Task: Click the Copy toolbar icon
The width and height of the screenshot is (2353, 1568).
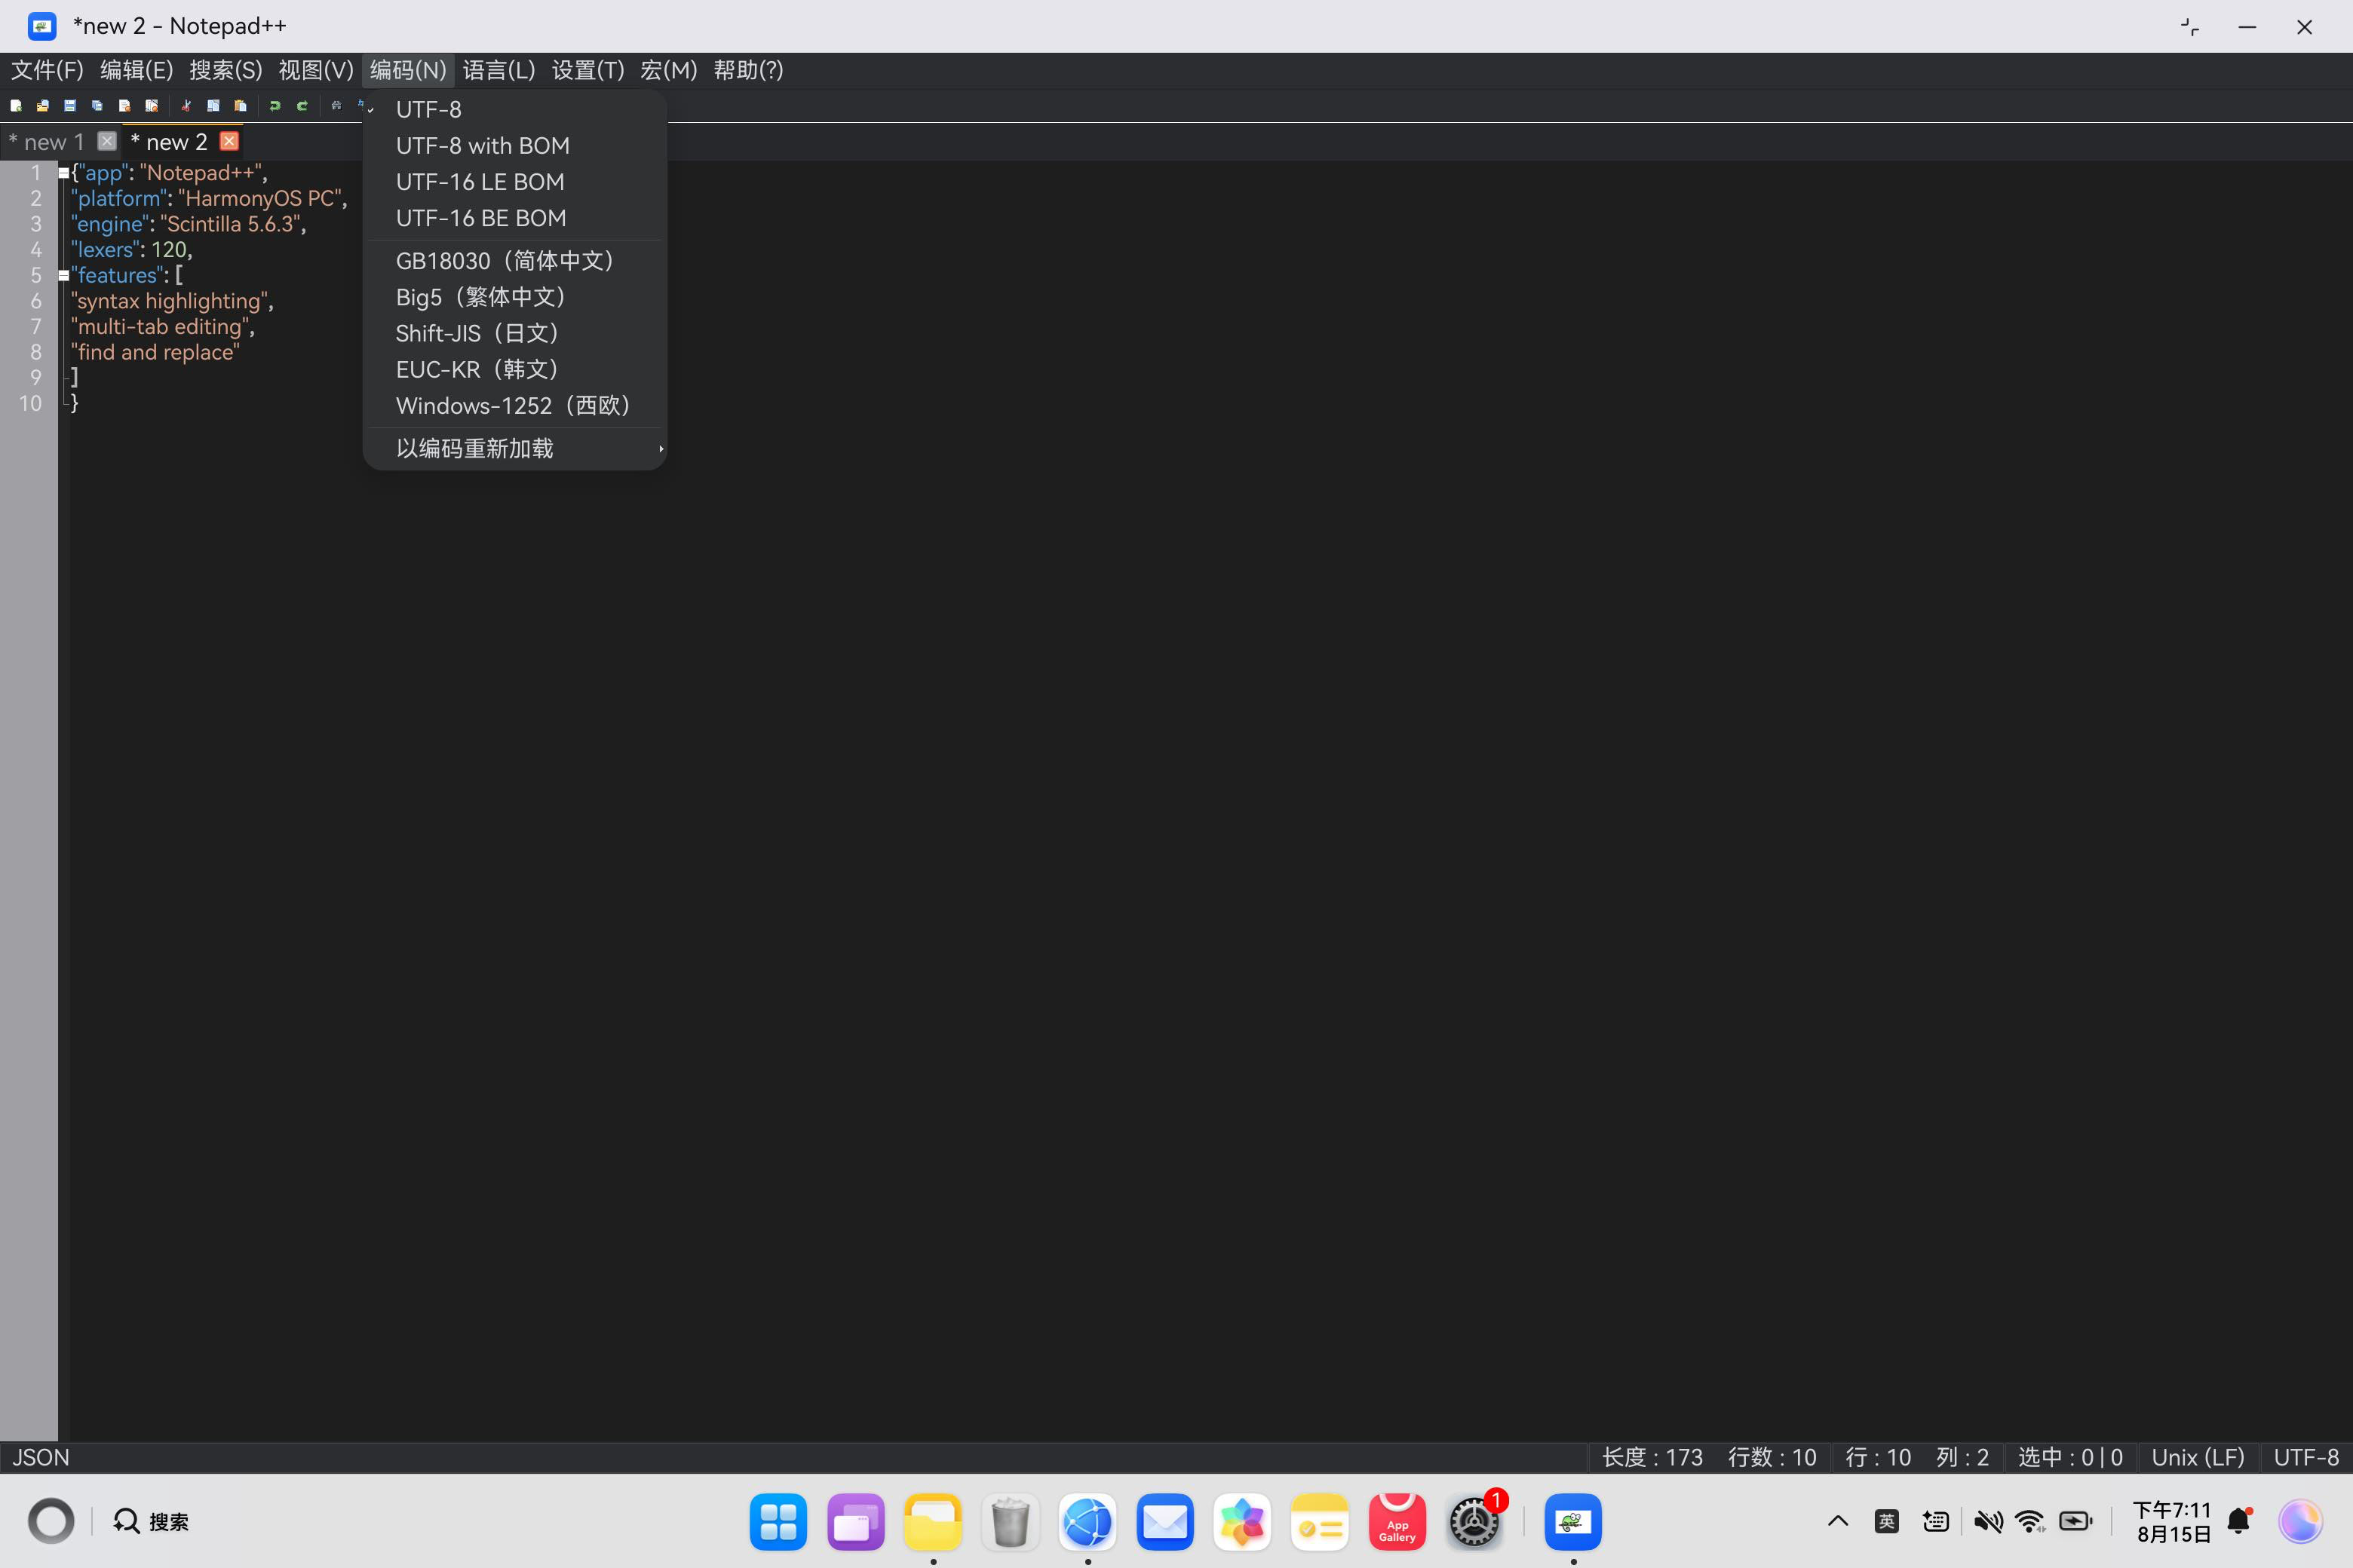Action: pos(213,105)
